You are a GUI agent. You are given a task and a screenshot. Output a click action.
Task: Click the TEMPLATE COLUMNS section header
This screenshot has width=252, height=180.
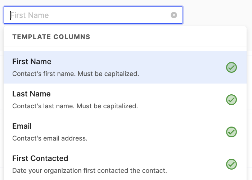pyautogui.click(x=51, y=37)
